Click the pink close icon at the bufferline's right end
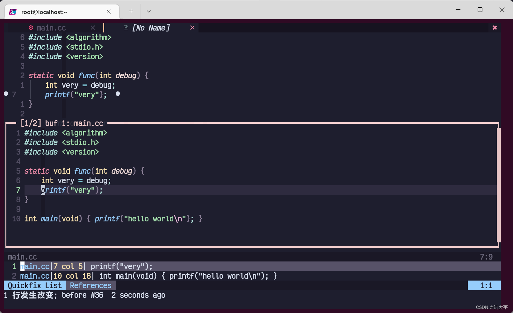 coord(495,28)
